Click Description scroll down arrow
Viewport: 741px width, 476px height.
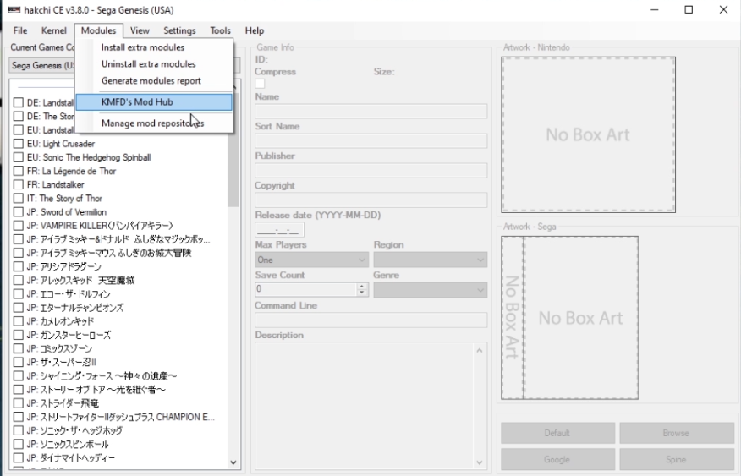479,462
